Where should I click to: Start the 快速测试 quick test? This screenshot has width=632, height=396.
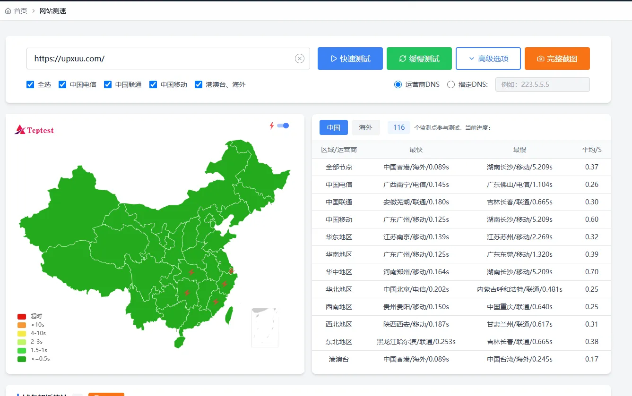pyautogui.click(x=350, y=59)
